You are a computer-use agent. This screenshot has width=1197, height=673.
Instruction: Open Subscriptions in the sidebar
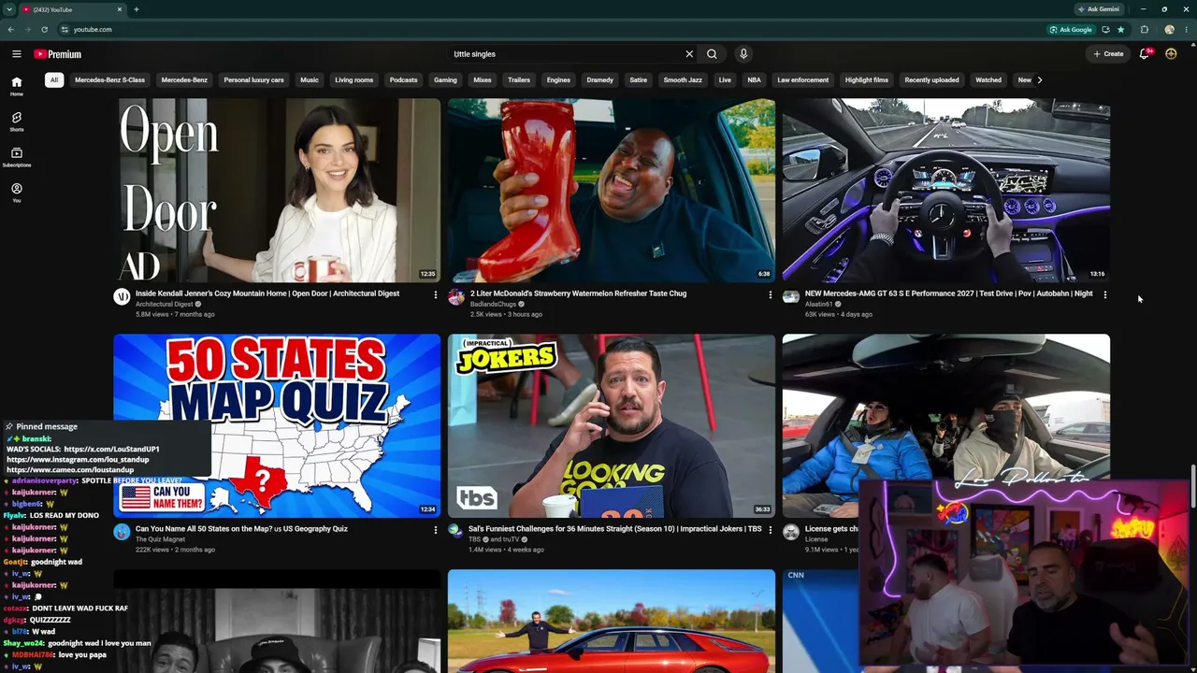(16, 157)
